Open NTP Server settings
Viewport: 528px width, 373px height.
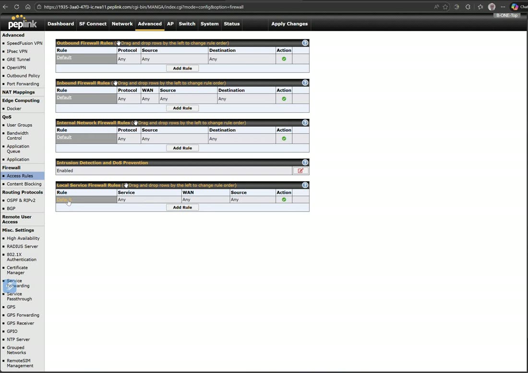point(18,340)
